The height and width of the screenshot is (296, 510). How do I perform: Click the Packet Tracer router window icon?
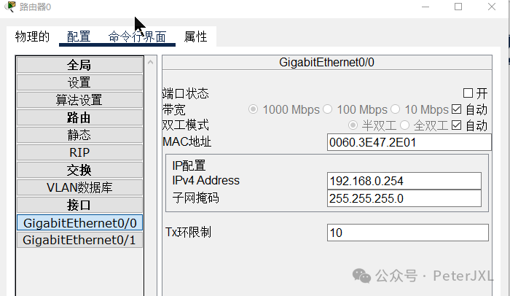click(x=10, y=7)
